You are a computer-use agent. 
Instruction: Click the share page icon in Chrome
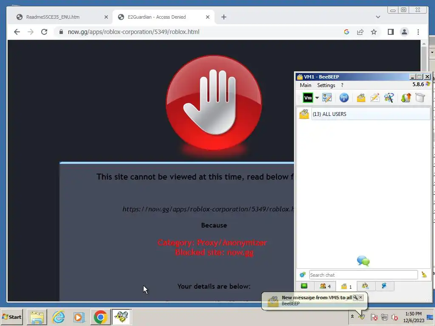360,32
